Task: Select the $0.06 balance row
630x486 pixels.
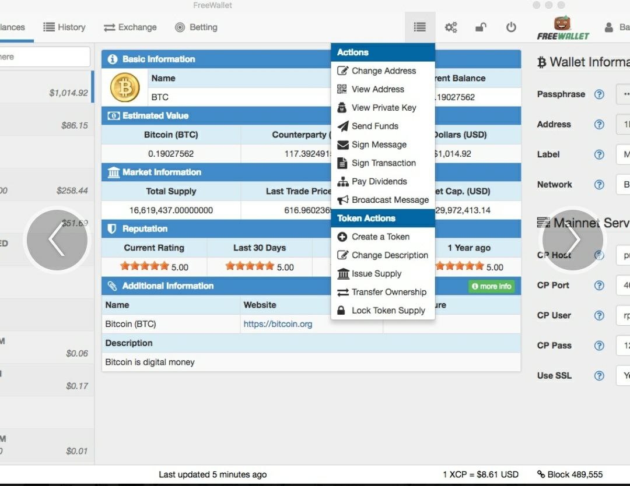Action: coord(47,347)
